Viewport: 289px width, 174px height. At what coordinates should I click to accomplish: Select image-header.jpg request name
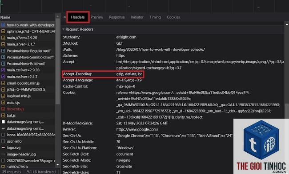click(21, 155)
